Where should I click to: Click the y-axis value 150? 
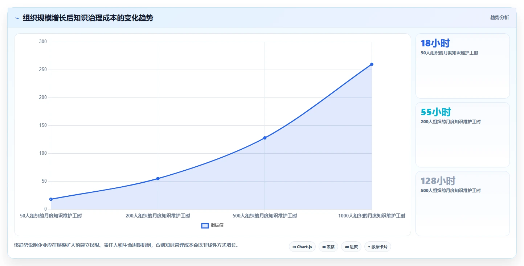coord(43,125)
